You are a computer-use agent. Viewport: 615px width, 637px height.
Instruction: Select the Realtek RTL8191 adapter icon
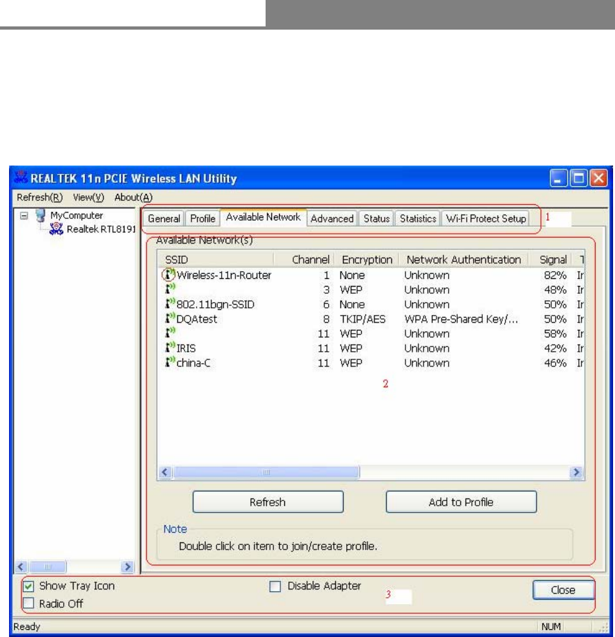pos(56,229)
